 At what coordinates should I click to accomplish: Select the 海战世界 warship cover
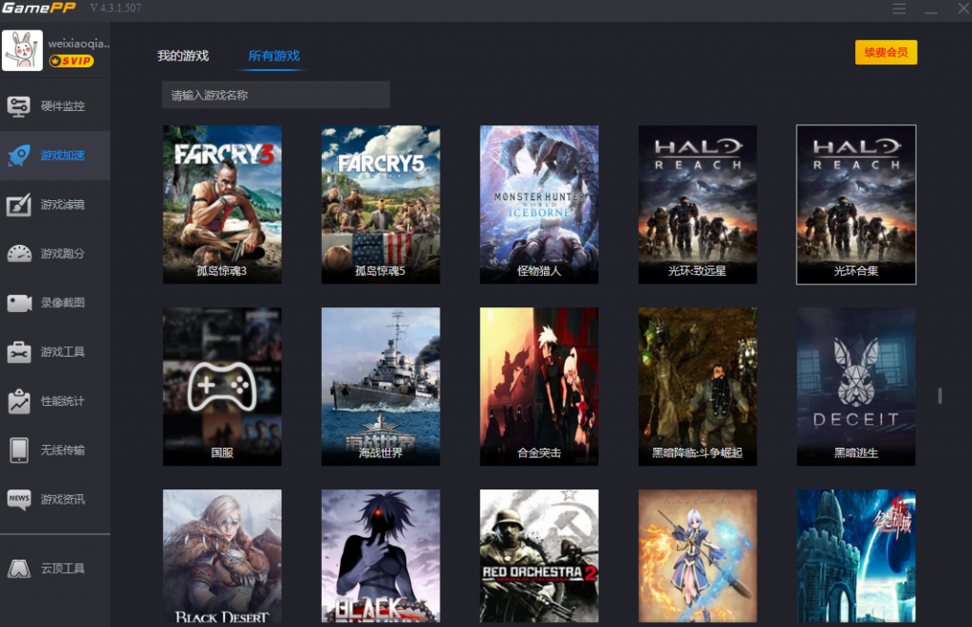click(381, 387)
